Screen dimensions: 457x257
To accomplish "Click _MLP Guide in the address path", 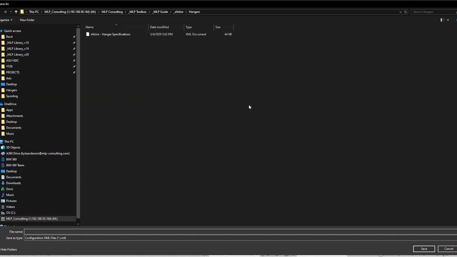I will pyautogui.click(x=160, y=12).
